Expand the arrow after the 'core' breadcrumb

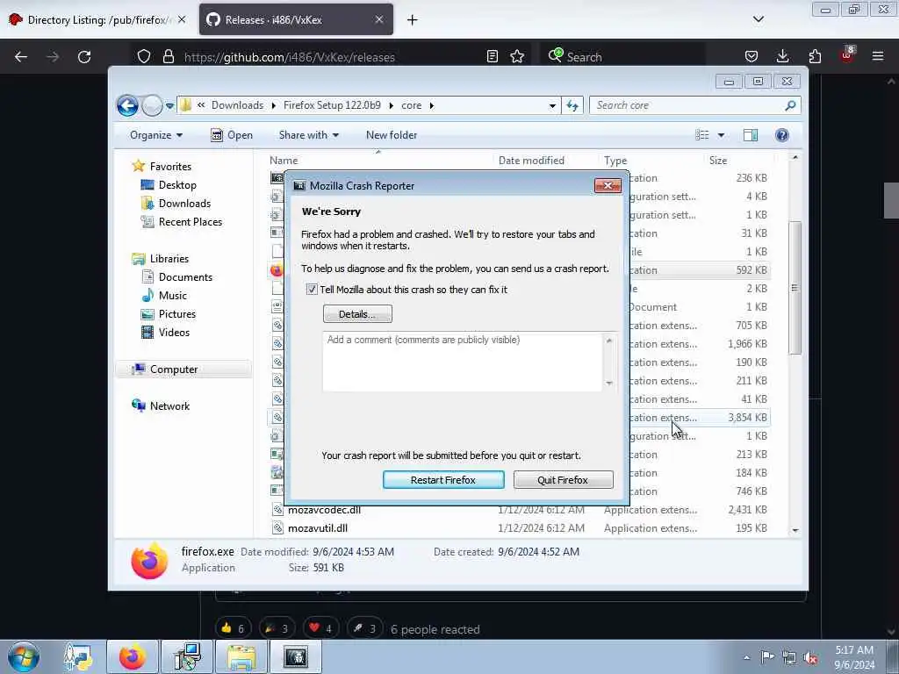432,105
